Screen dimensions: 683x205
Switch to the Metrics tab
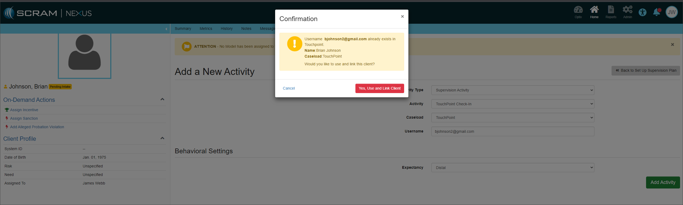(x=206, y=29)
